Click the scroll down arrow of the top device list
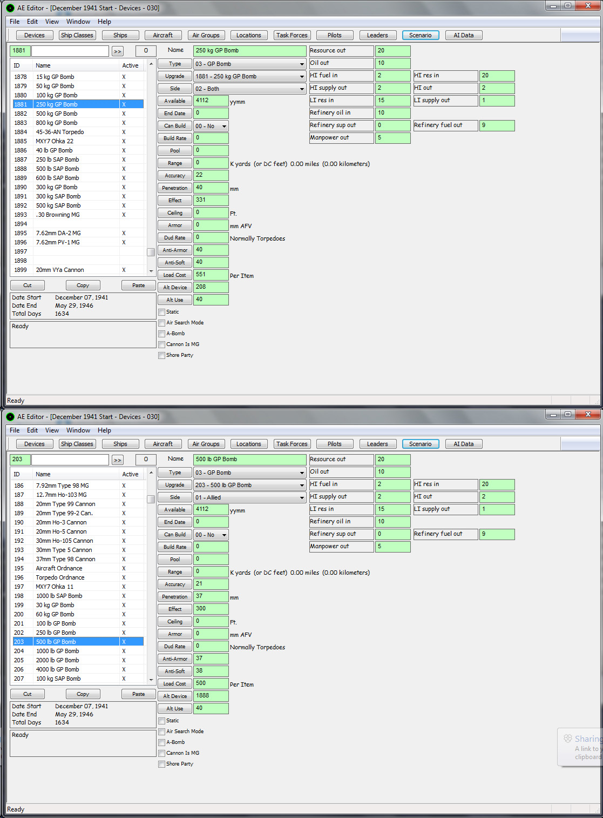This screenshot has height=818, width=603. [x=151, y=271]
